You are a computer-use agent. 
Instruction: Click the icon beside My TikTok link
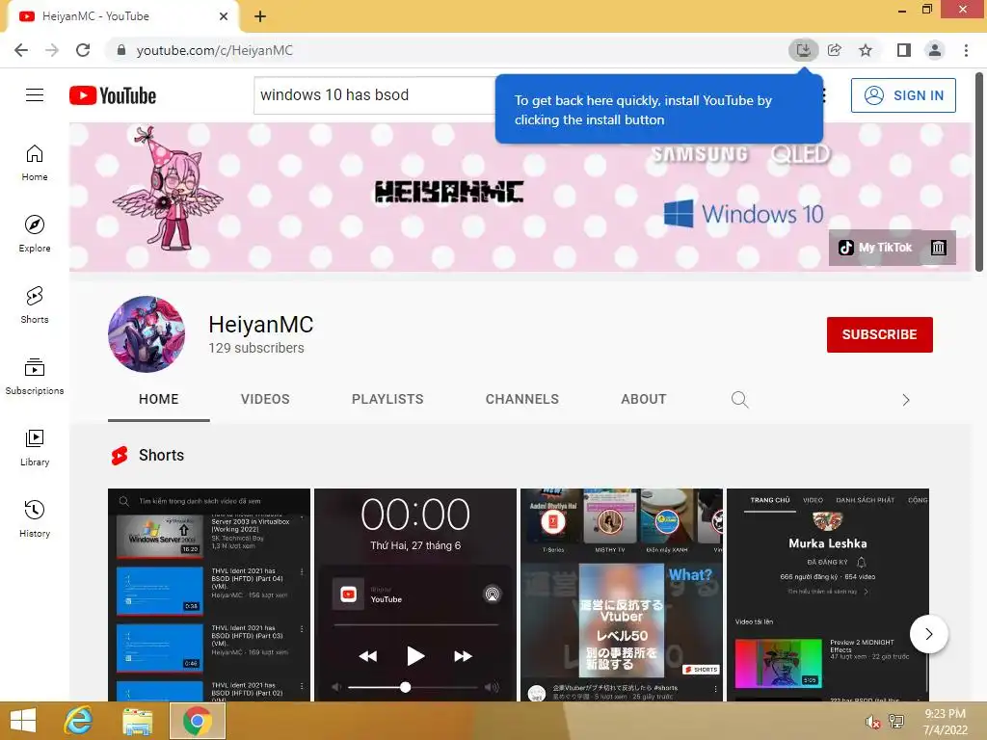(x=939, y=248)
